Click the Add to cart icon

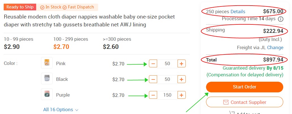point(232,113)
